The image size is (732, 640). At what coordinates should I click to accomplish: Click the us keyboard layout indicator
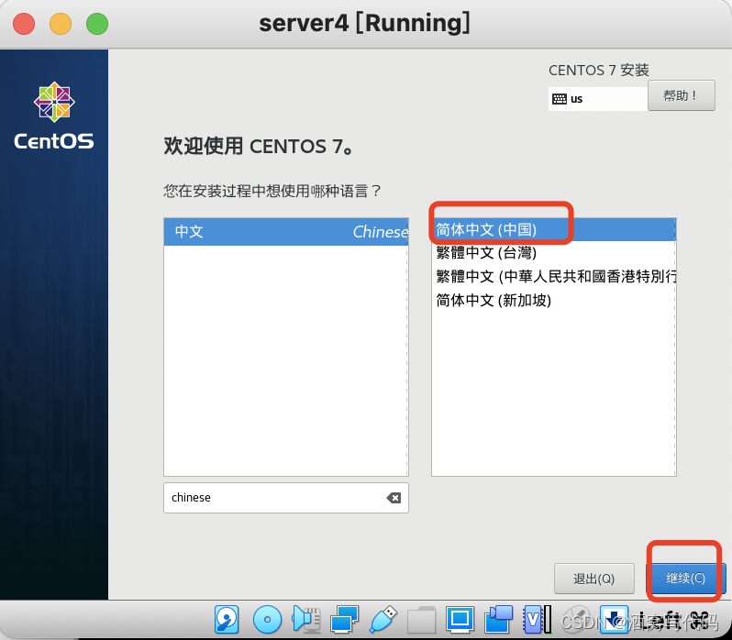[597, 99]
